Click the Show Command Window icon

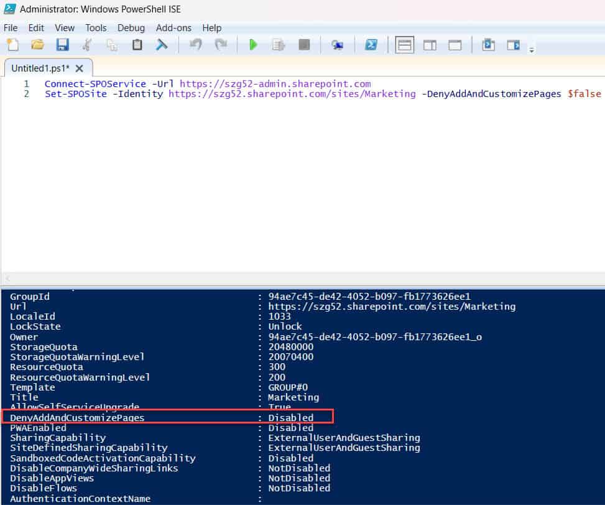(489, 45)
